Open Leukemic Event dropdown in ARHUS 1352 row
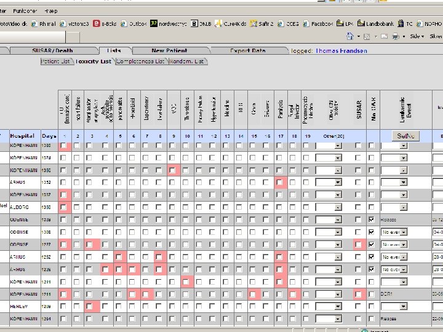443x332 pixels. [x=394, y=183]
